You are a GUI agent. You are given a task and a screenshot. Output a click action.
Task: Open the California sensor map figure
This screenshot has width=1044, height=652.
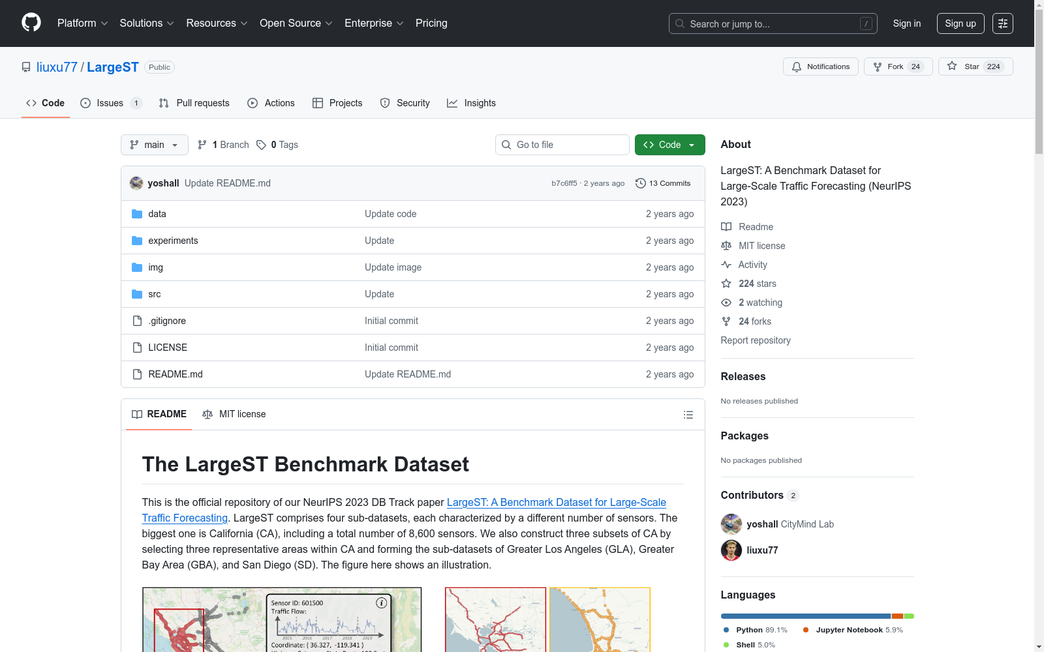click(282, 619)
